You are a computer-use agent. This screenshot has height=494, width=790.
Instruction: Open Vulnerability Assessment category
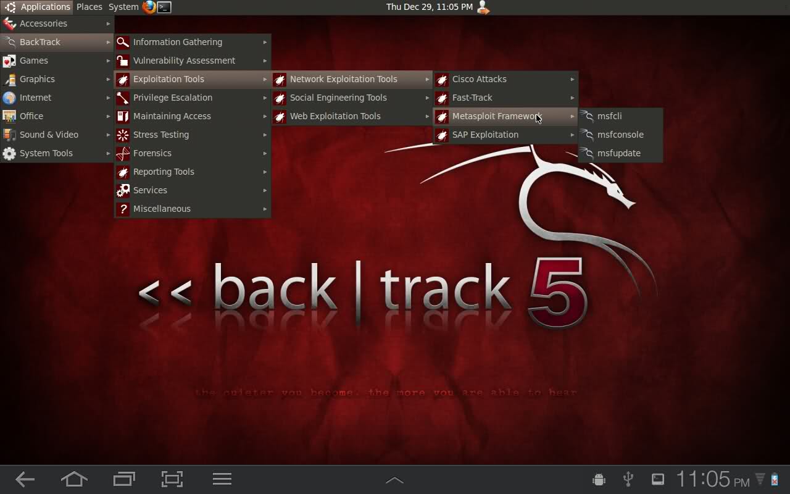(x=193, y=61)
